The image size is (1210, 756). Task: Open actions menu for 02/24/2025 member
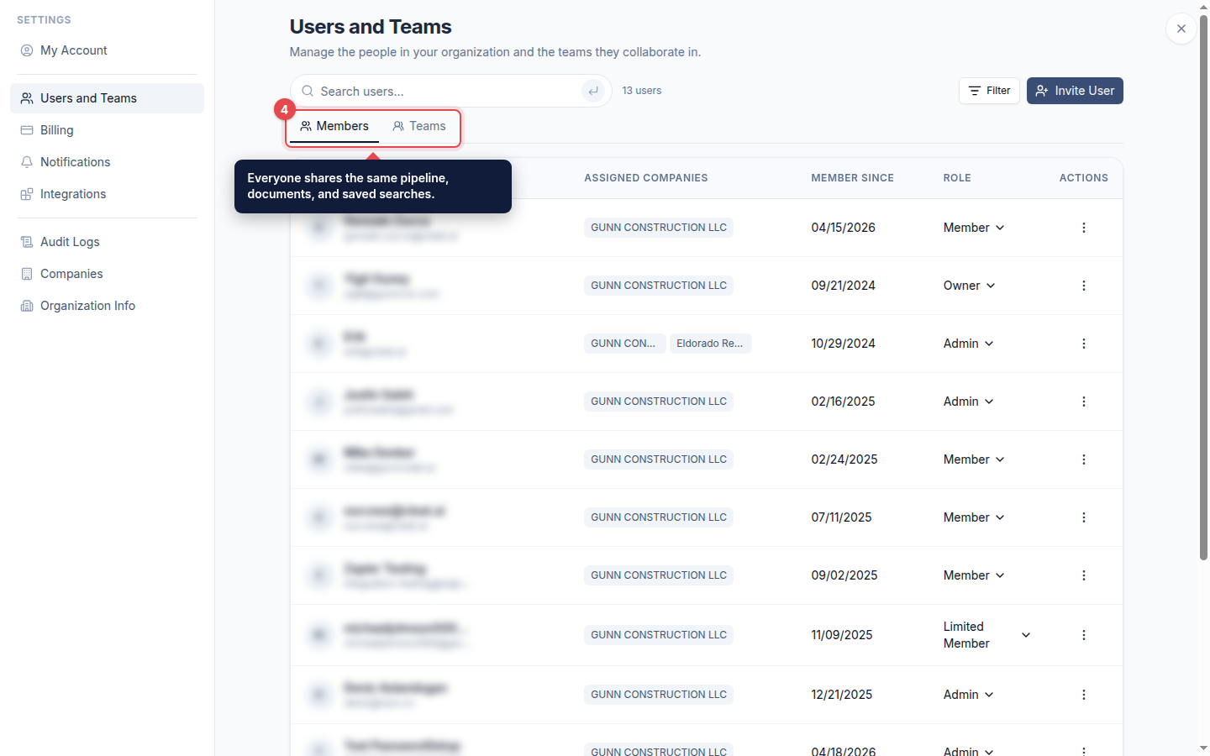[x=1084, y=459]
